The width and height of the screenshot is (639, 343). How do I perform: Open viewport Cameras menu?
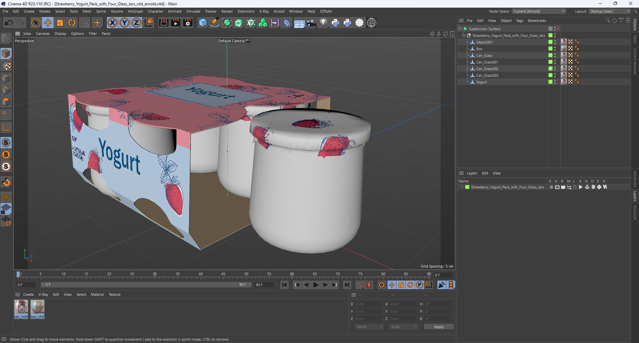[43, 34]
